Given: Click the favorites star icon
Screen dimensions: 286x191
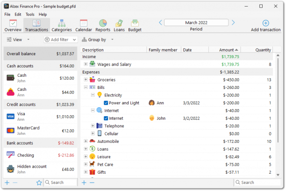Looking at the screenshot, I should [x=39, y=183].
